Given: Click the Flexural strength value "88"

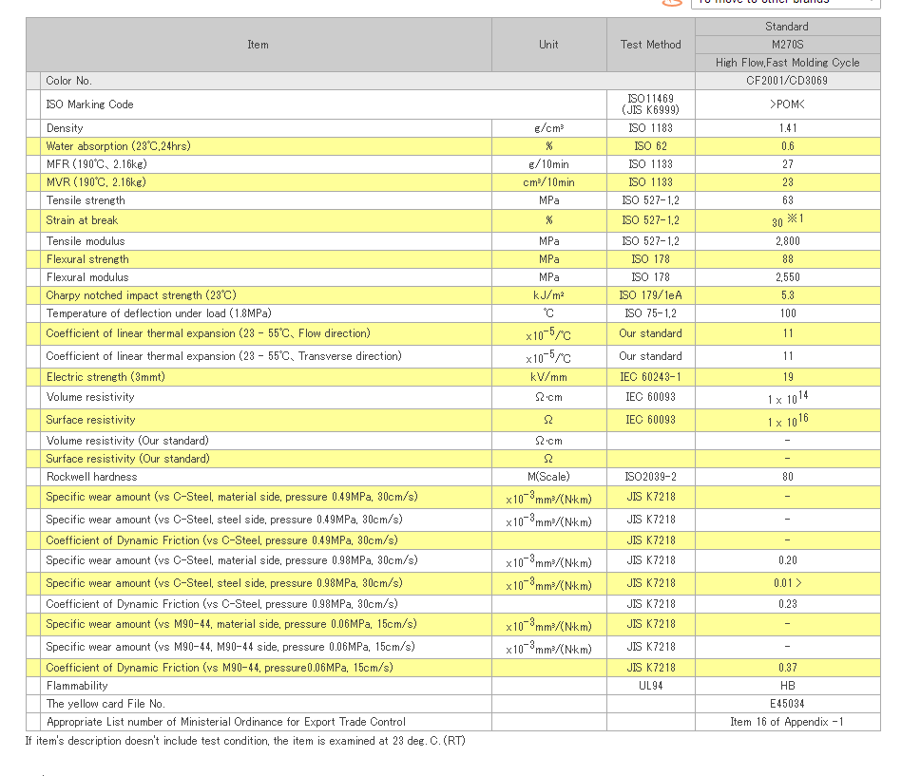Looking at the screenshot, I should pyautogui.click(x=788, y=259).
